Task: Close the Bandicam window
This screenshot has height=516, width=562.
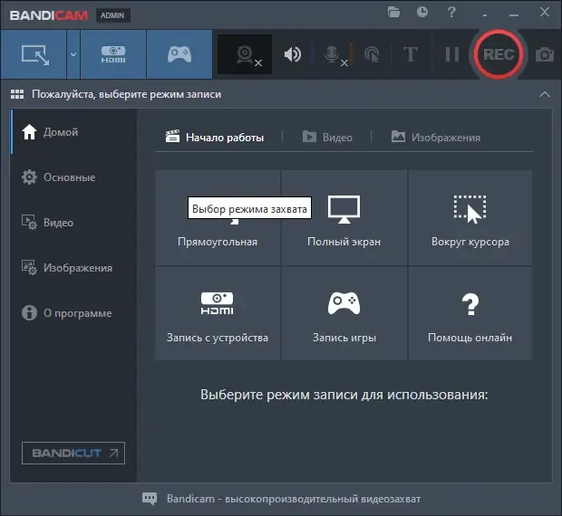Action: (x=545, y=12)
